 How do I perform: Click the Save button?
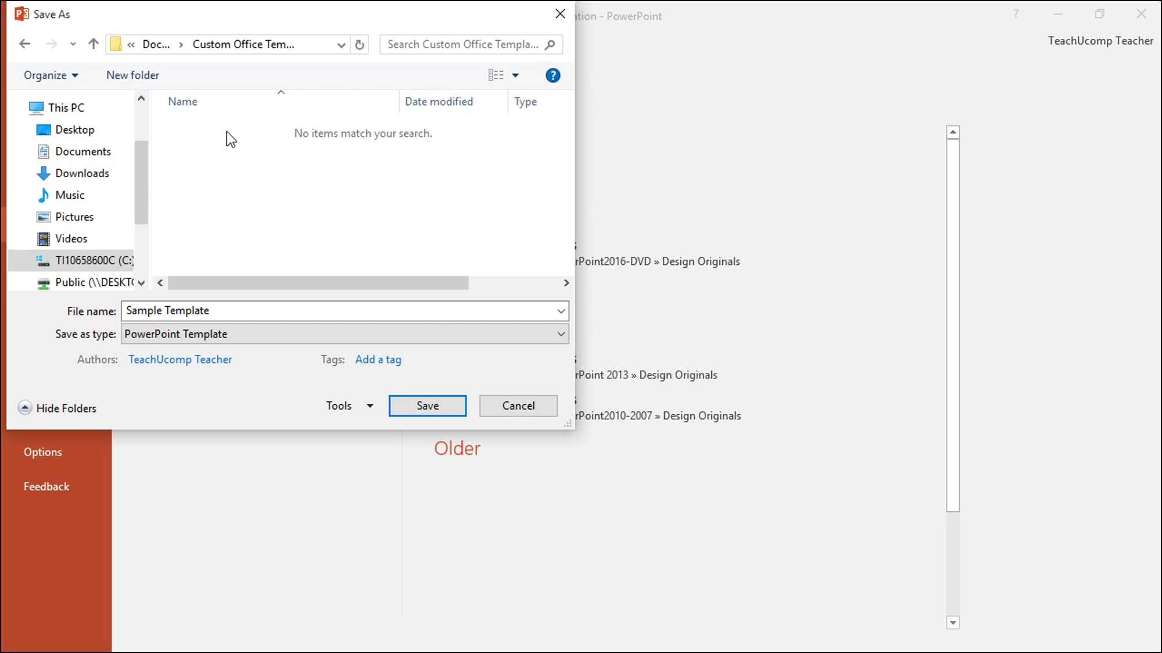click(x=427, y=406)
